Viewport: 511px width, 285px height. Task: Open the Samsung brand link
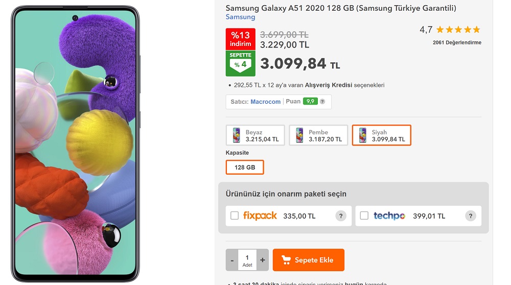pos(240,17)
